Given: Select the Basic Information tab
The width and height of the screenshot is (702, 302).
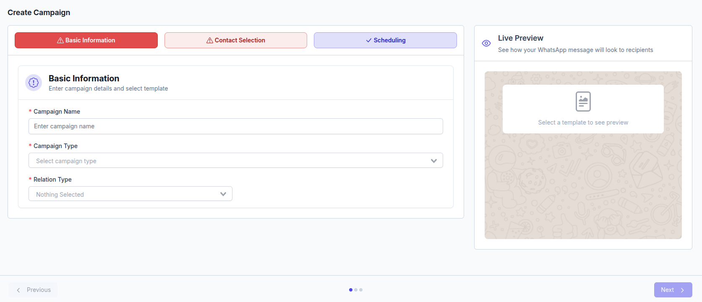Looking at the screenshot, I should (x=86, y=40).
